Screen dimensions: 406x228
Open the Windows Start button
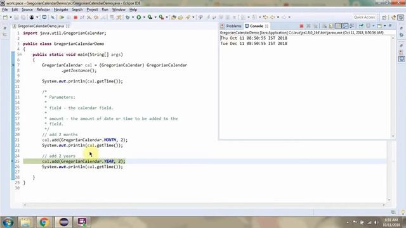pos(8,222)
